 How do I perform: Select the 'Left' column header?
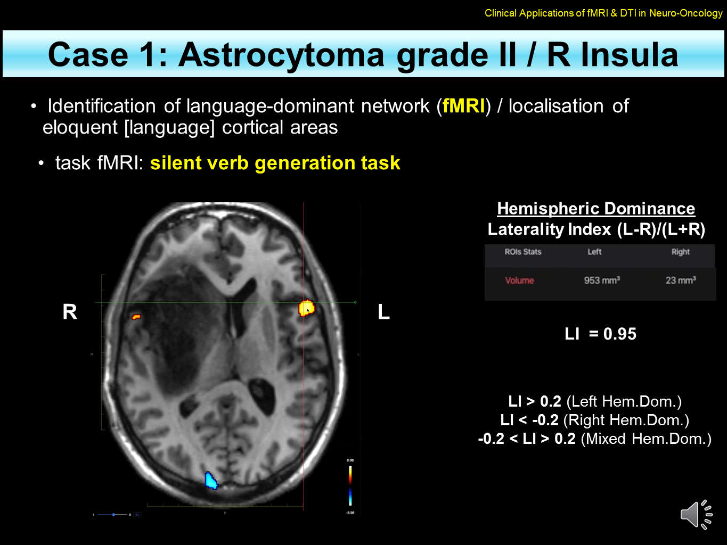pos(594,252)
